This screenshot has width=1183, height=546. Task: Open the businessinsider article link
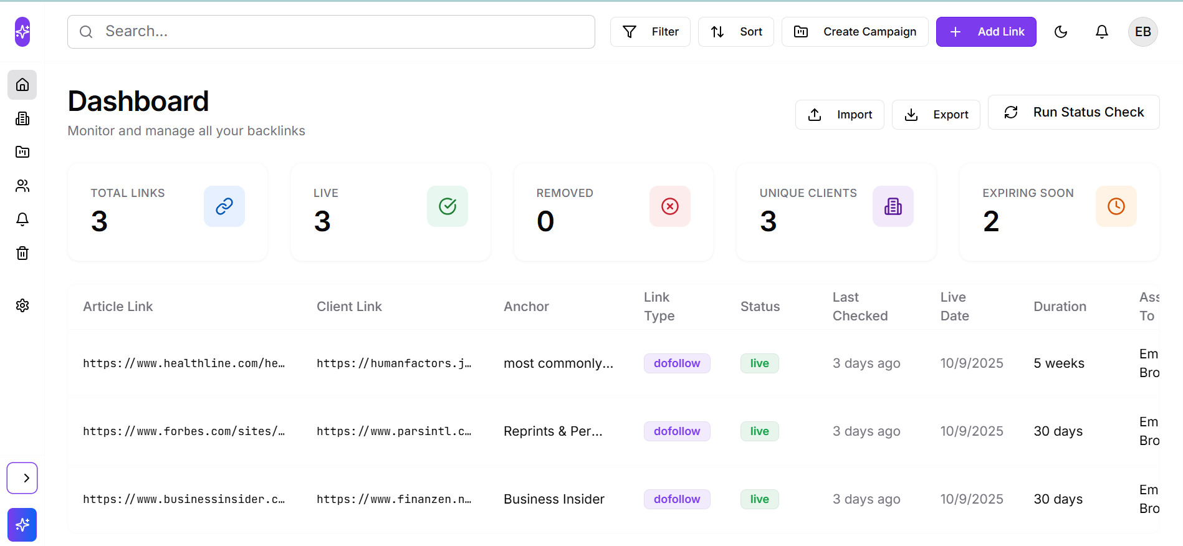[x=184, y=499]
